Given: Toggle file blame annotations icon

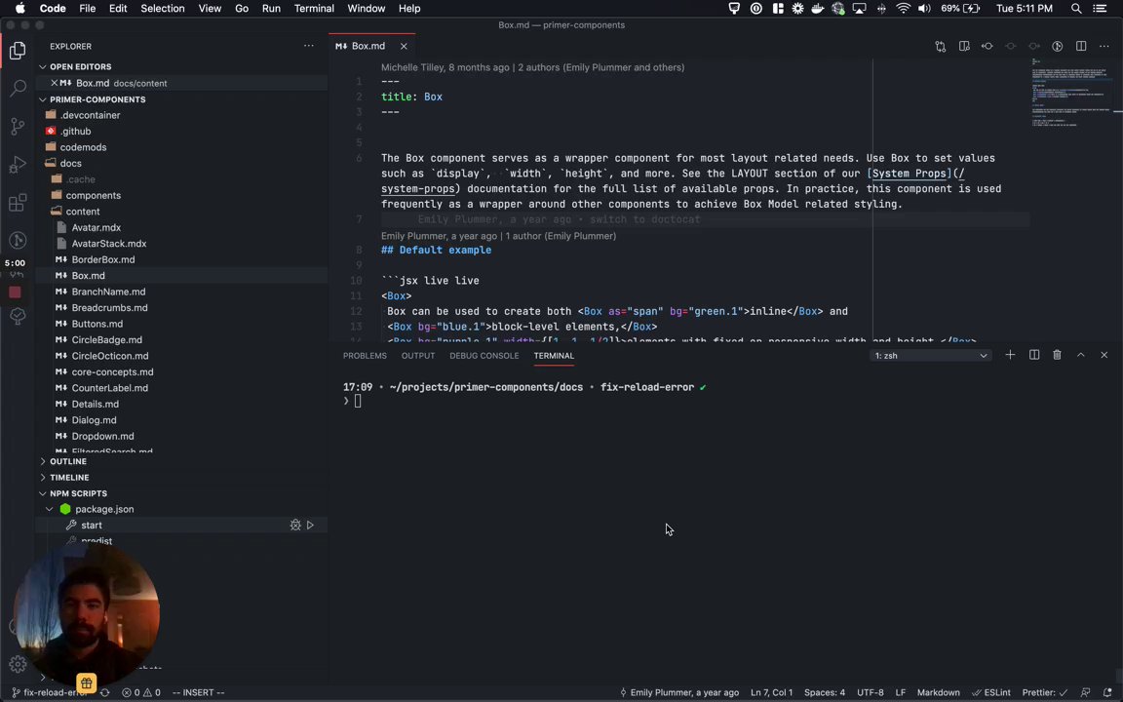Looking at the screenshot, I should 1057,46.
